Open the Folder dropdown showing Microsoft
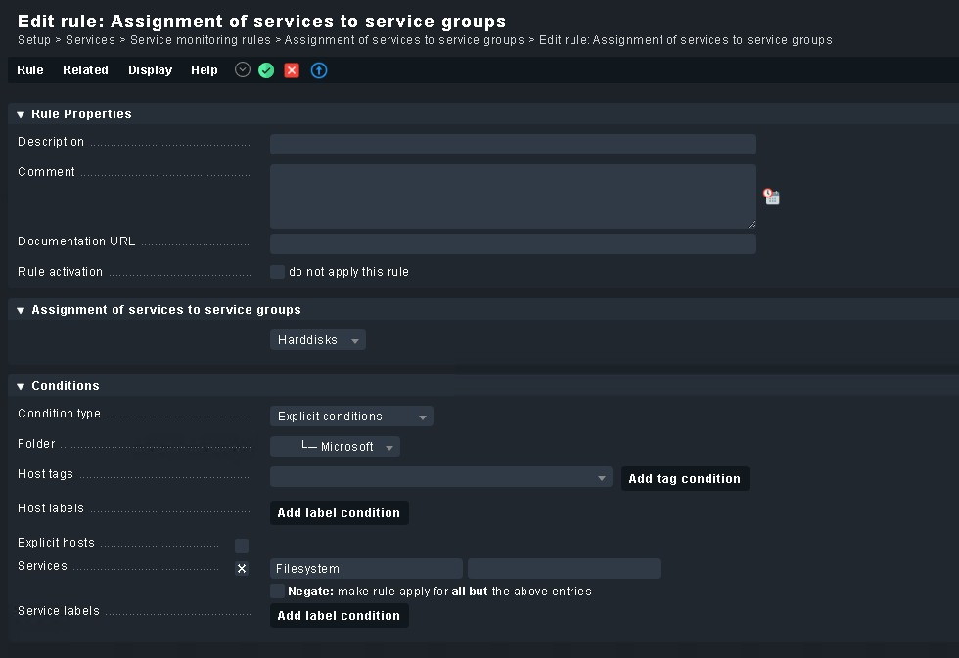Image resolution: width=959 pixels, height=658 pixels. (335, 447)
